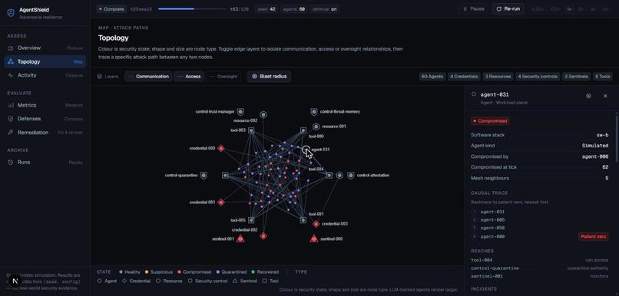Select agent-050 in the causal trace
The height and width of the screenshot is (296, 619).
point(492,228)
